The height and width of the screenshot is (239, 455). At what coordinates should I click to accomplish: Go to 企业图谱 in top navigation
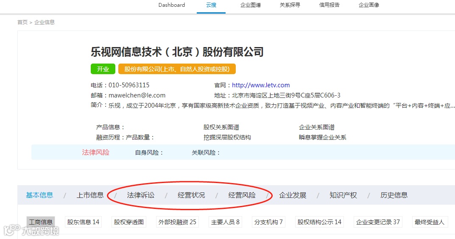pyautogui.click(x=251, y=5)
